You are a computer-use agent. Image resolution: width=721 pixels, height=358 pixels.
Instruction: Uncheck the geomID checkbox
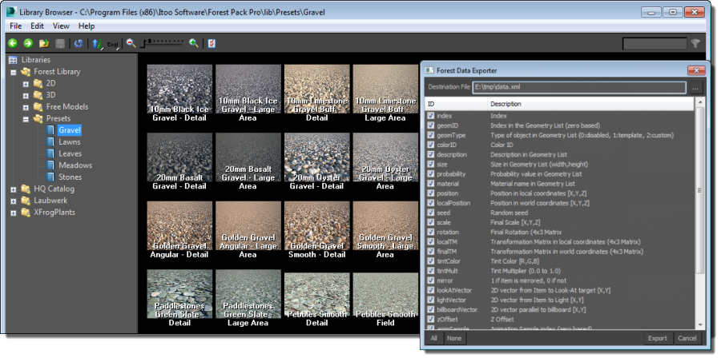click(431, 126)
